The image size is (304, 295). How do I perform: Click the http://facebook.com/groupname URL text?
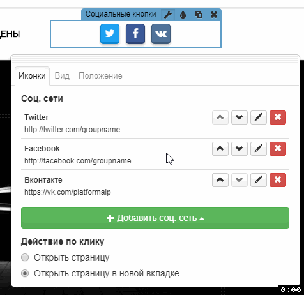tap(78, 161)
